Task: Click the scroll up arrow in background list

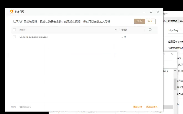Action: [174, 71]
